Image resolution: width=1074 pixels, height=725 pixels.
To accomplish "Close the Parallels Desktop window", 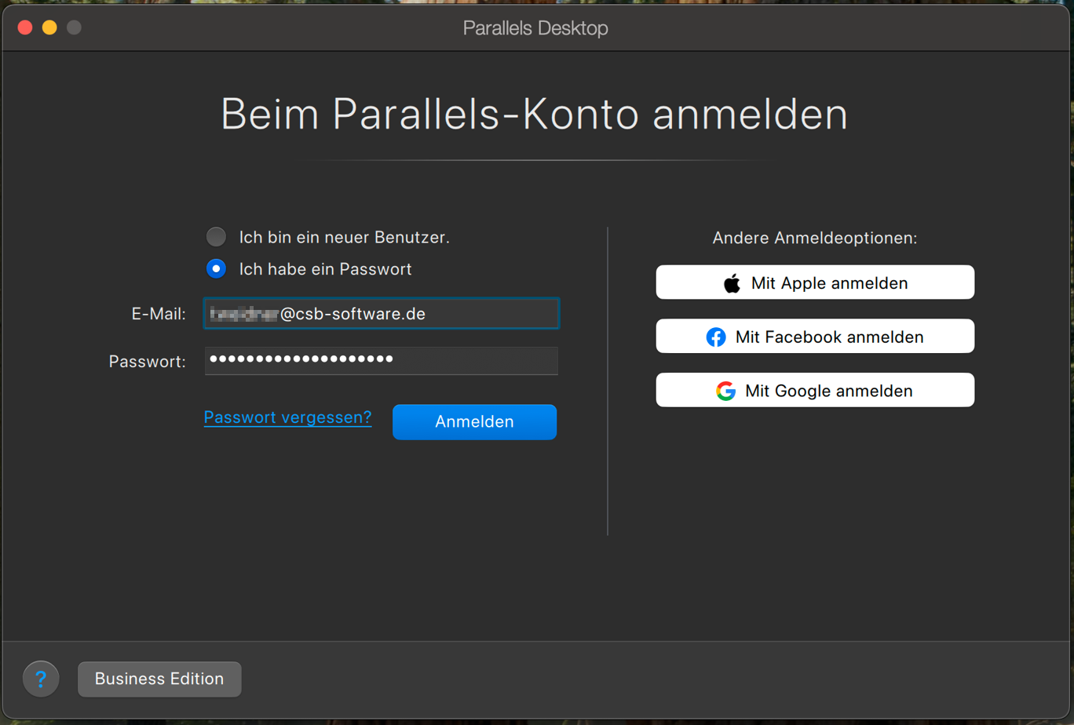I will pyautogui.click(x=24, y=27).
